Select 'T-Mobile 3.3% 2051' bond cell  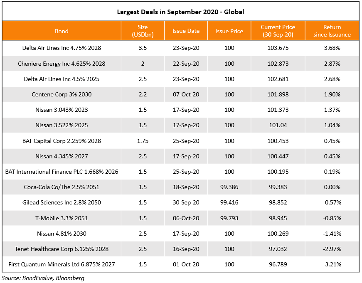[62, 218]
